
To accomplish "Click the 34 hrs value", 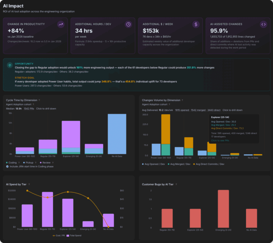I will coord(84,31).
